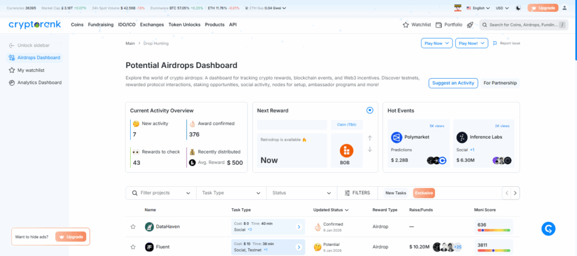Screen dimensions: 577x256
Task: Click the page vertical scrollbar
Action: [575, 29]
